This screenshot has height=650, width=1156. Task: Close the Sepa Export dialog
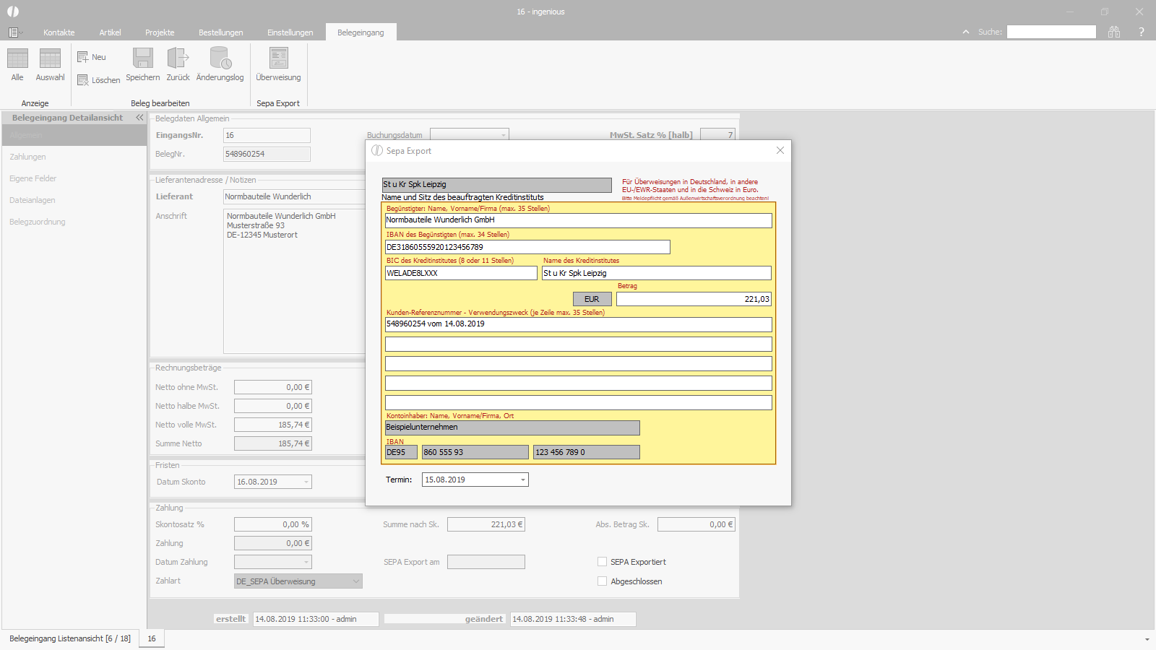(x=780, y=150)
